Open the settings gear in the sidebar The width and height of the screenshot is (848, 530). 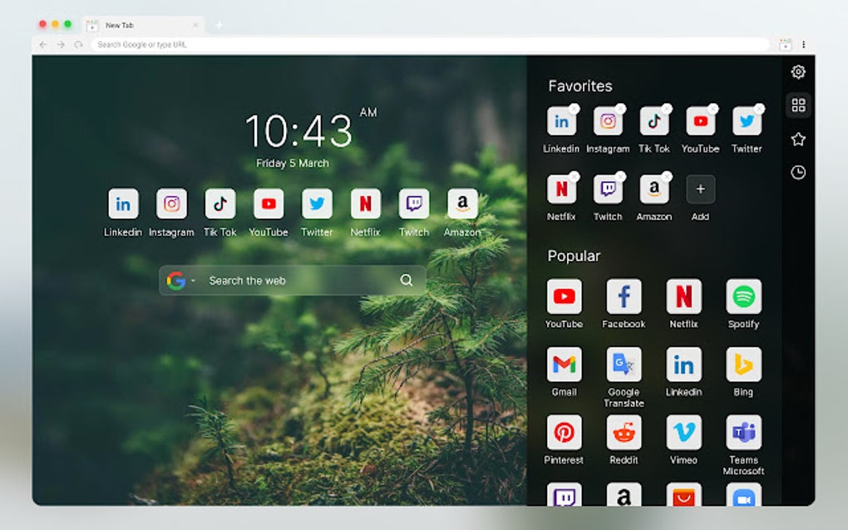point(798,72)
